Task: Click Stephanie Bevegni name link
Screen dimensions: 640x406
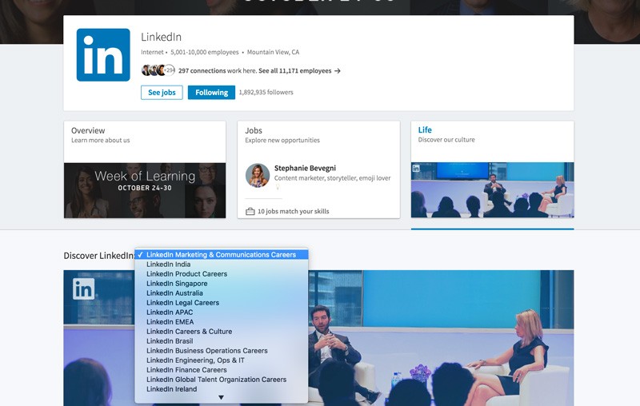Action: point(305,168)
